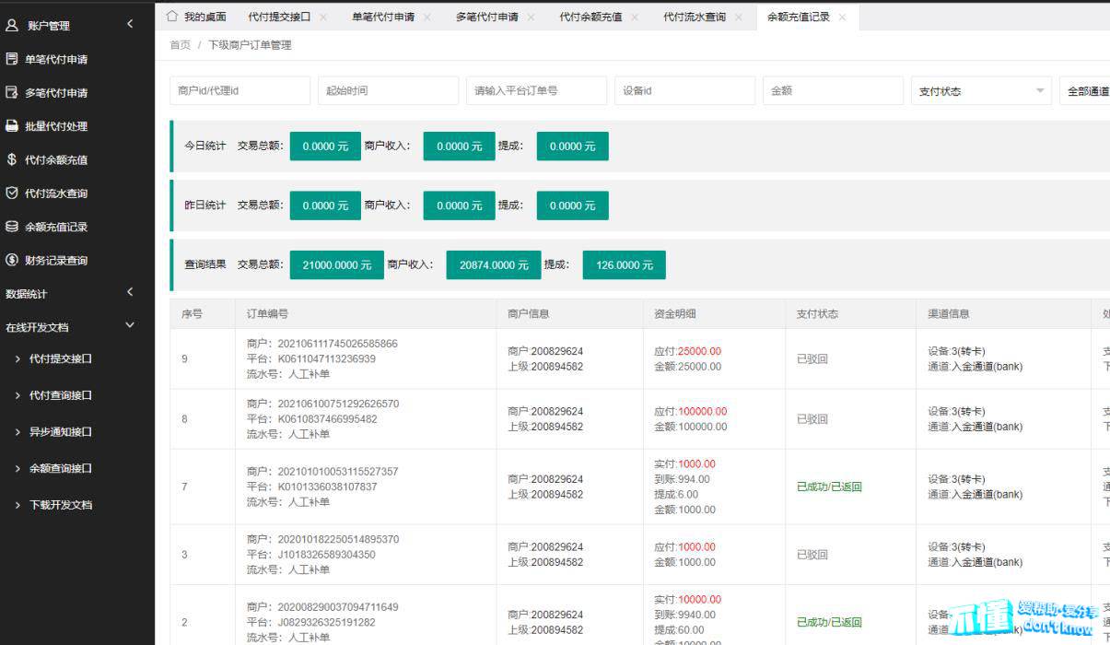Collapse the 在线开发文档 sidebar section
The width and height of the screenshot is (1110, 645).
[130, 326]
